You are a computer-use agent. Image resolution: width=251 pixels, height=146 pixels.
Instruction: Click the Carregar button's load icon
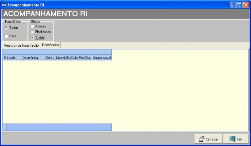pyautogui.click(x=201, y=139)
